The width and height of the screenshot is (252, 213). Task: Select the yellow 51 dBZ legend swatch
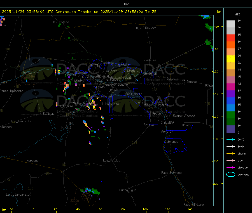click(231, 59)
